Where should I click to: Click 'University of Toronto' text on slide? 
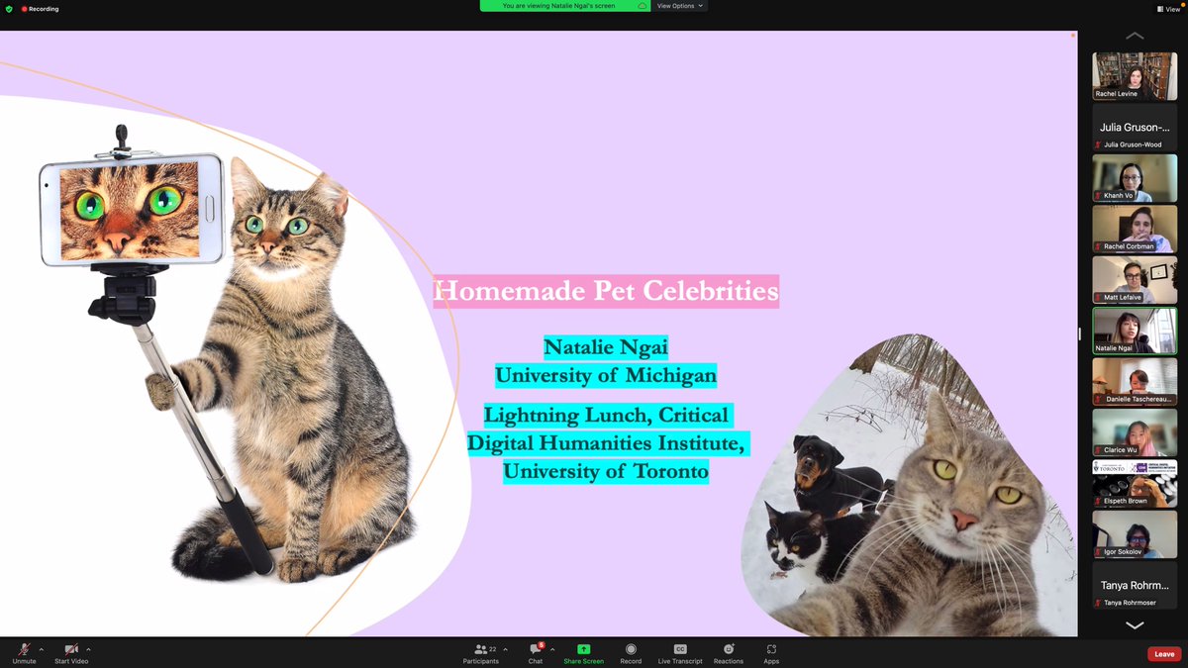tap(606, 471)
